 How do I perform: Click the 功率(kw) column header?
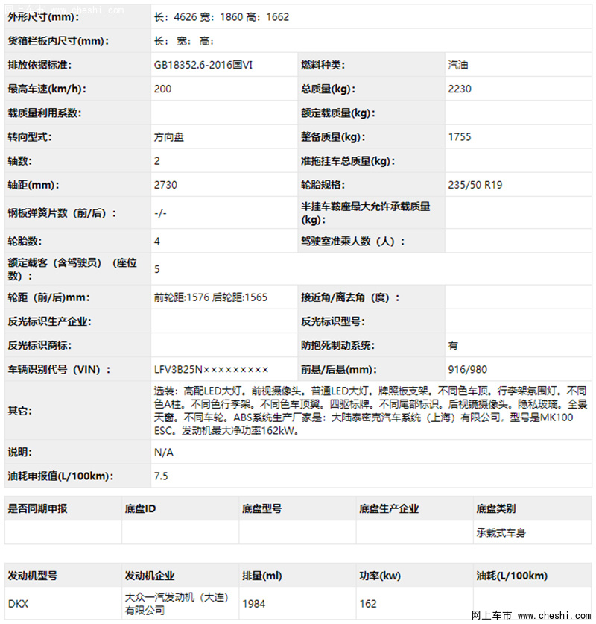[x=380, y=576]
